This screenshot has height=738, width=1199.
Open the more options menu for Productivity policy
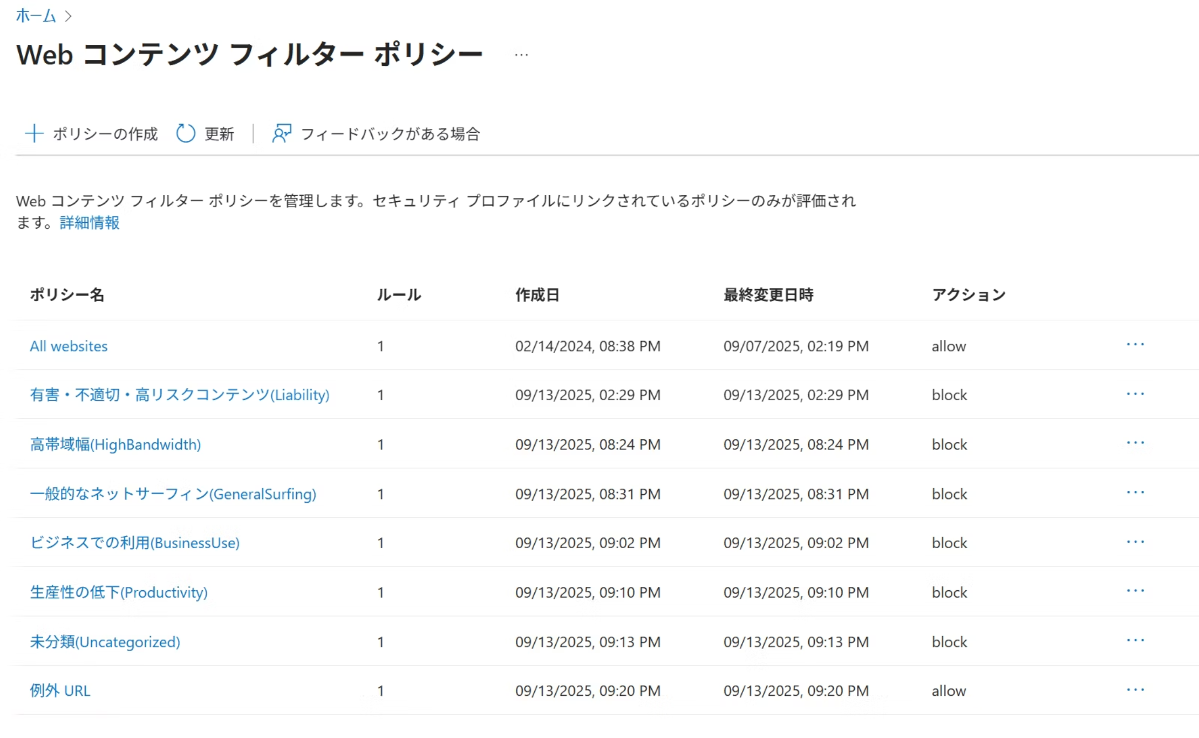(1135, 591)
